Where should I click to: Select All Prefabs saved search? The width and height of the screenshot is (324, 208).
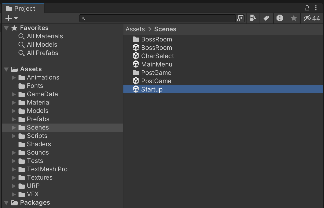coord(42,53)
